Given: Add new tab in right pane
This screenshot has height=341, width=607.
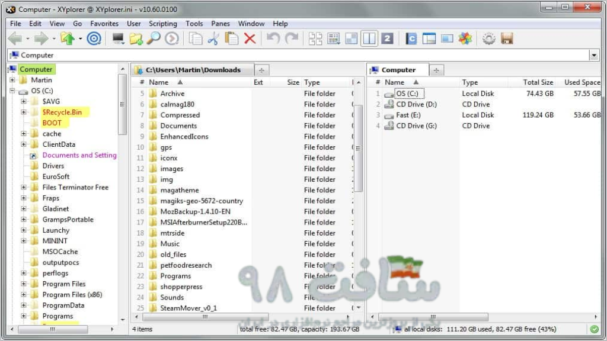Looking at the screenshot, I should coord(436,70).
